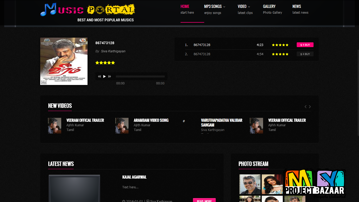Buy the second track for $4
Image resolution: width=359 pixels, height=202 pixels.
(x=305, y=54)
